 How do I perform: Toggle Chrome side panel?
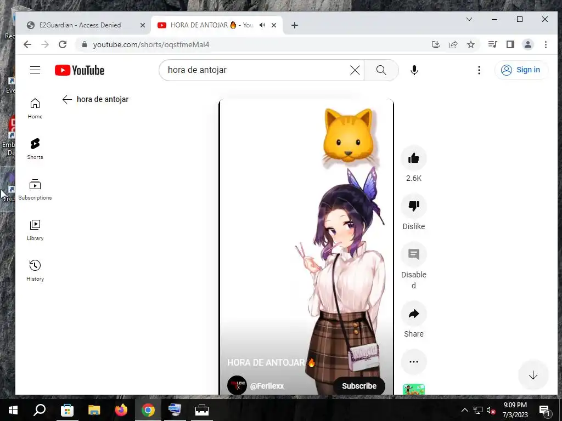(x=510, y=44)
